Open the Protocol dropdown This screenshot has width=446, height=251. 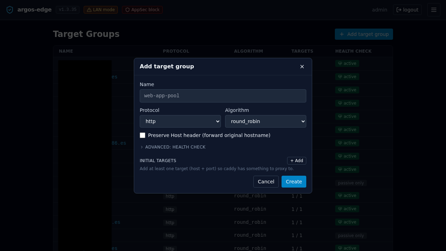click(x=180, y=121)
